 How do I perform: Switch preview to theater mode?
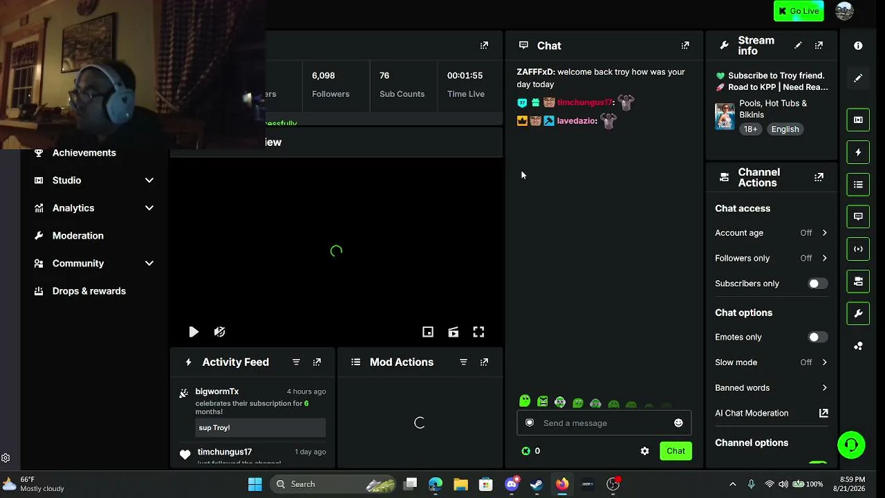[x=454, y=332]
